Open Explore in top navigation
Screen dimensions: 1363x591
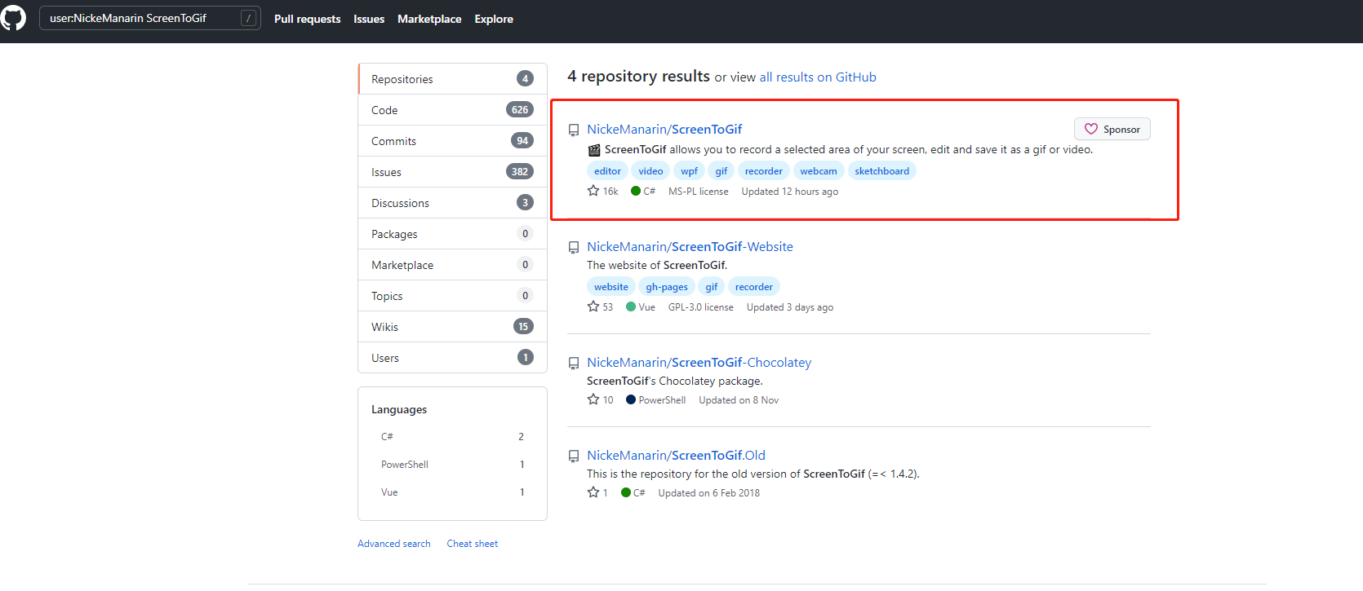click(x=494, y=19)
